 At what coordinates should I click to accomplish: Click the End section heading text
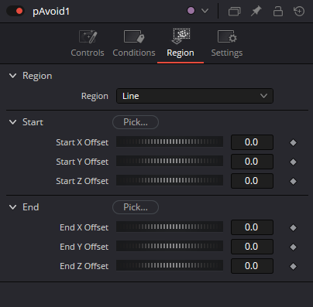pyautogui.click(x=31, y=207)
